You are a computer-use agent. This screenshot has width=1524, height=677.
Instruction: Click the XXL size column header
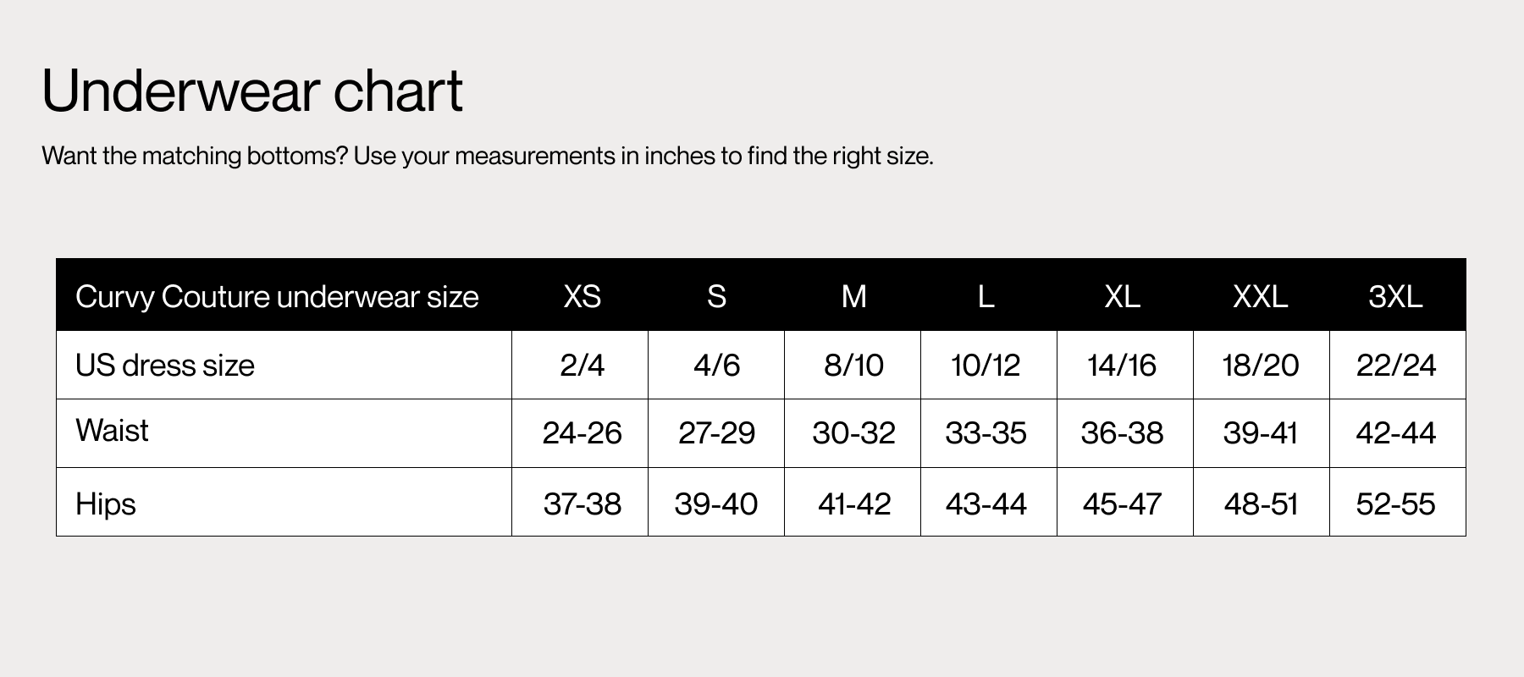pos(1260,296)
